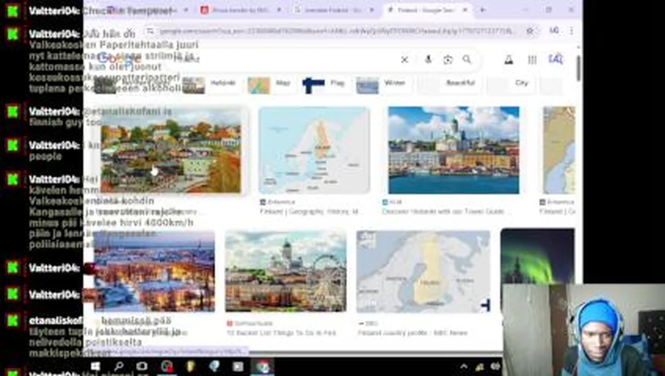The image size is (665, 376).
Task: Click the browser address bar
Action: [x=337, y=31]
